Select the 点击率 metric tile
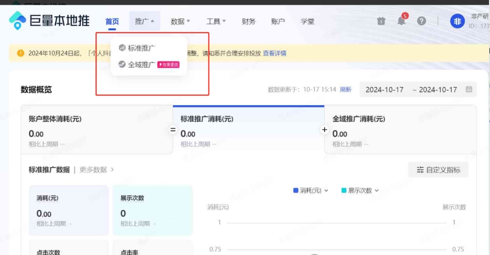Screen dimensions: 490x255 coord(152,248)
